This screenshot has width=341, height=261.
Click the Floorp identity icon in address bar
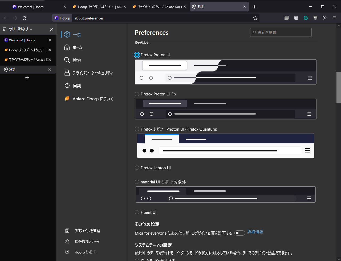click(x=62, y=18)
